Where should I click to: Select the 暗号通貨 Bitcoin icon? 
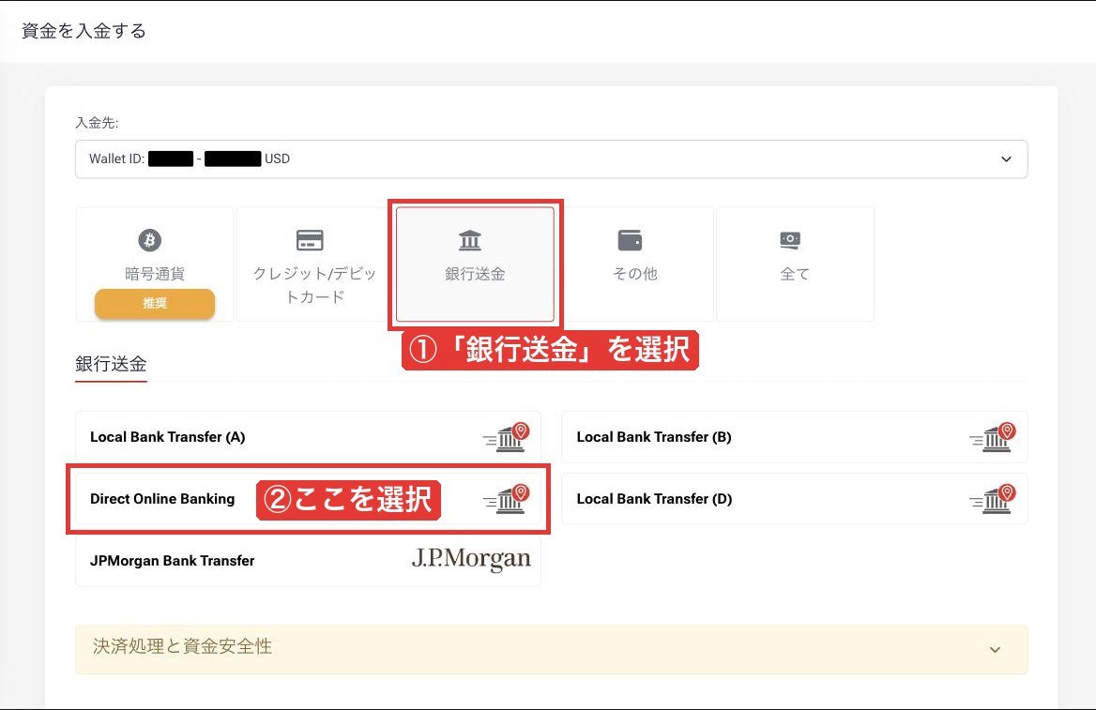[x=149, y=240]
